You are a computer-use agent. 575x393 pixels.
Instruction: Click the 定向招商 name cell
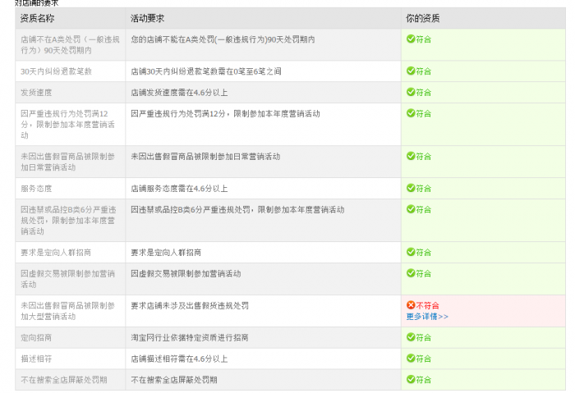coord(70,338)
